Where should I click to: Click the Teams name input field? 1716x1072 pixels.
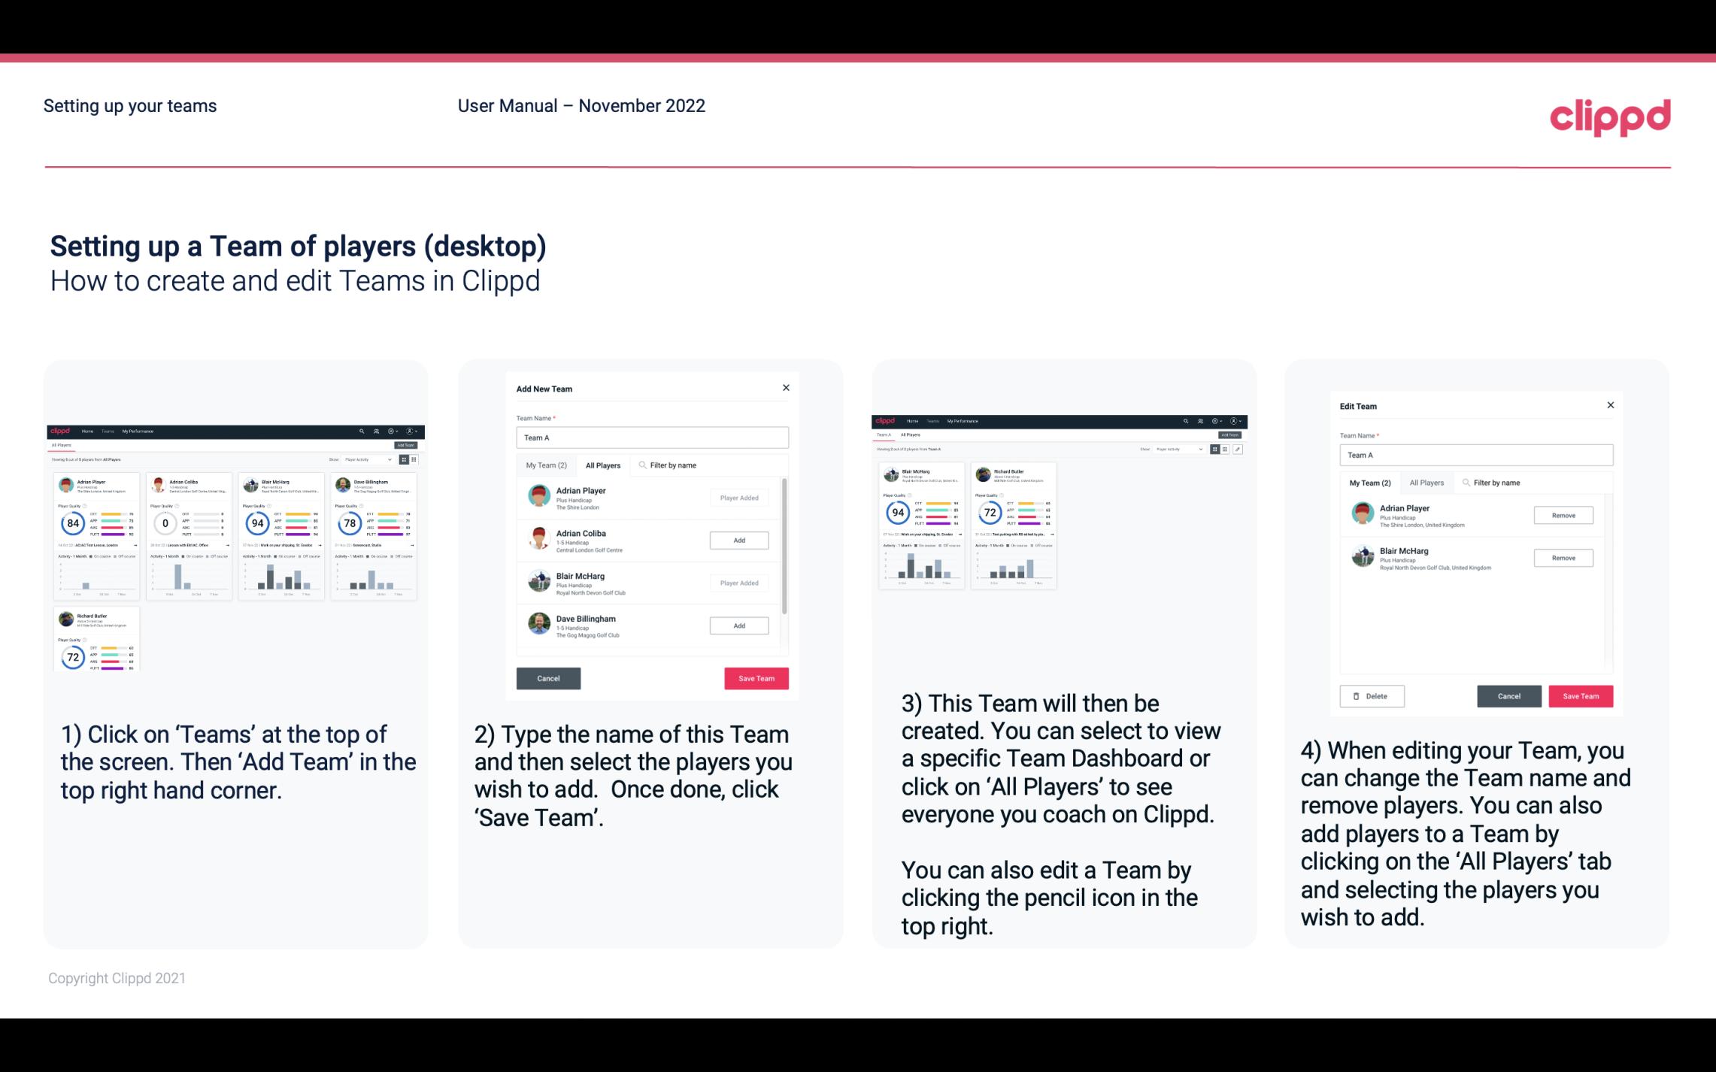click(x=652, y=438)
